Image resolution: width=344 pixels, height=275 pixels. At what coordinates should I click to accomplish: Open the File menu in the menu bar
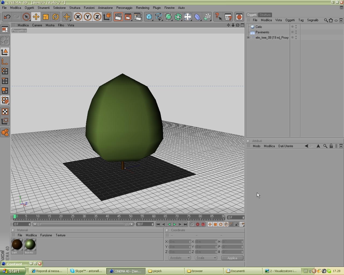pos(4,8)
